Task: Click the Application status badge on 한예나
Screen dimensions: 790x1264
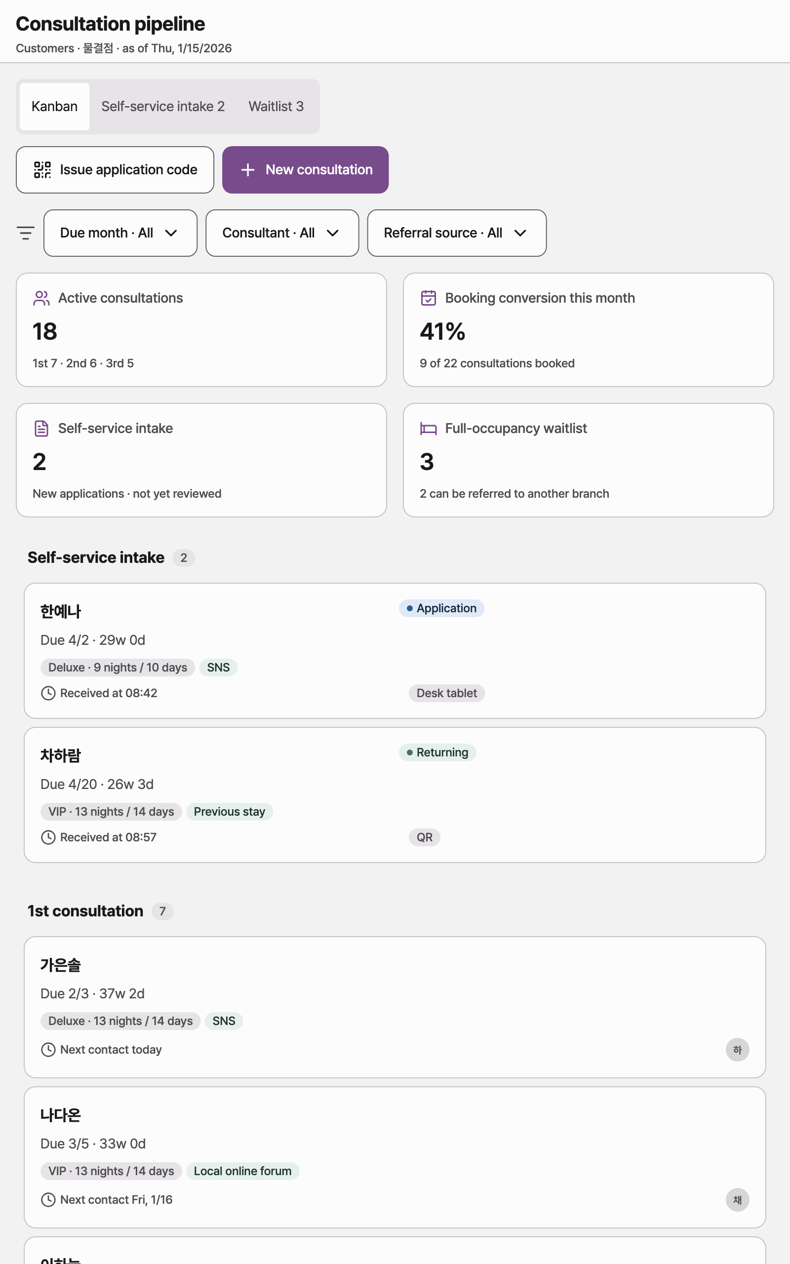Action: coord(441,608)
